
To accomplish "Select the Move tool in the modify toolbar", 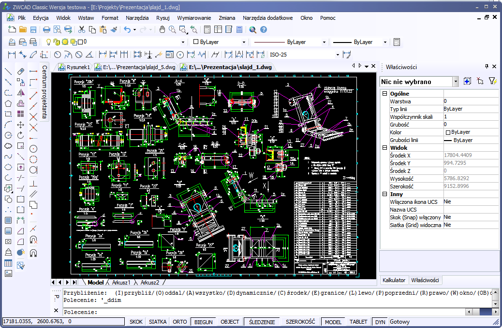I will 20,125.
